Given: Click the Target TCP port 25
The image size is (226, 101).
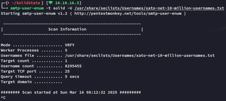Looking at the screenshot, I should point(67,71).
